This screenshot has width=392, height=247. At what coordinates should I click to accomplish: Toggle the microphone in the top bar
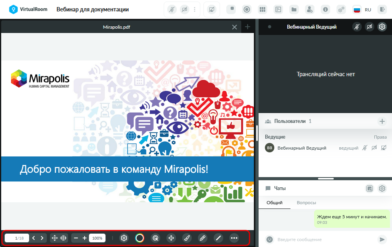(x=172, y=9)
